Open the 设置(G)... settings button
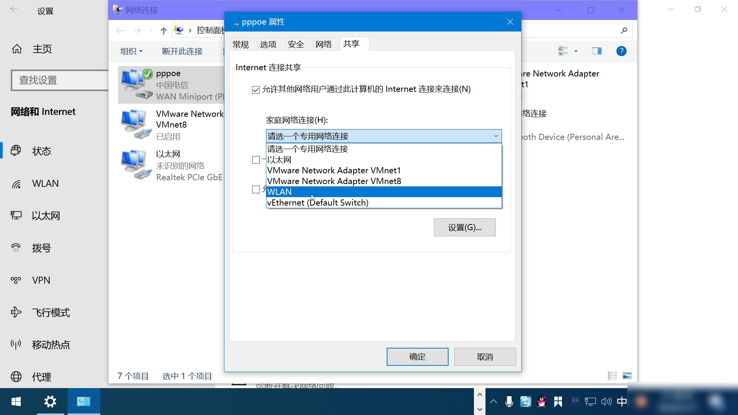 (464, 227)
